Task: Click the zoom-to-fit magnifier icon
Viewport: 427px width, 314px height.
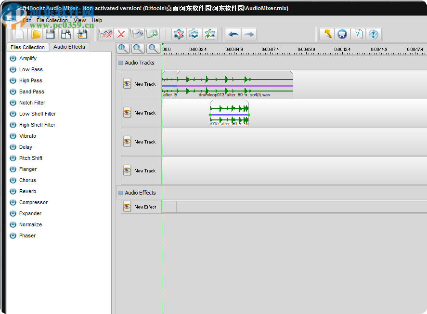Action: tap(153, 49)
